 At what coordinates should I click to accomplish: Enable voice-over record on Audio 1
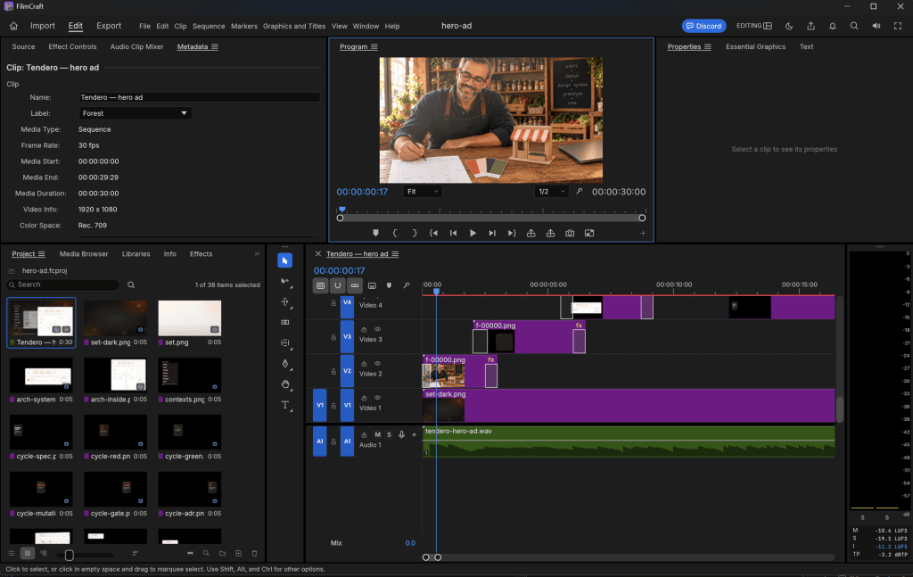tap(402, 434)
